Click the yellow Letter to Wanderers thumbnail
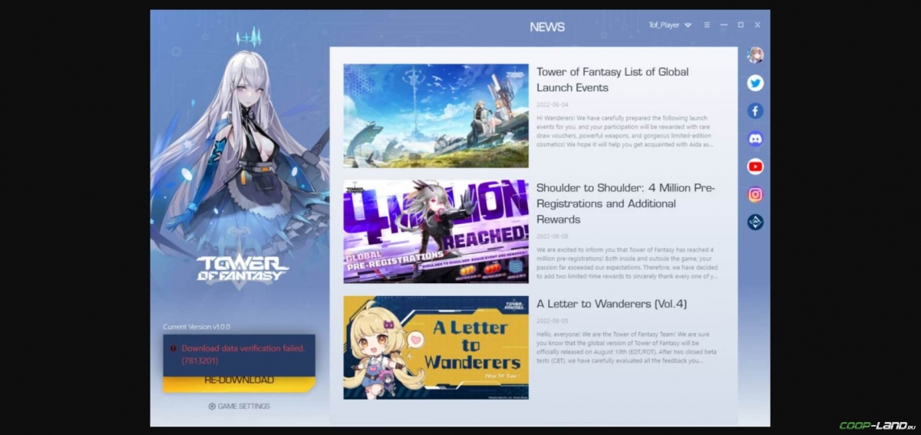921x435 pixels. [x=435, y=348]
